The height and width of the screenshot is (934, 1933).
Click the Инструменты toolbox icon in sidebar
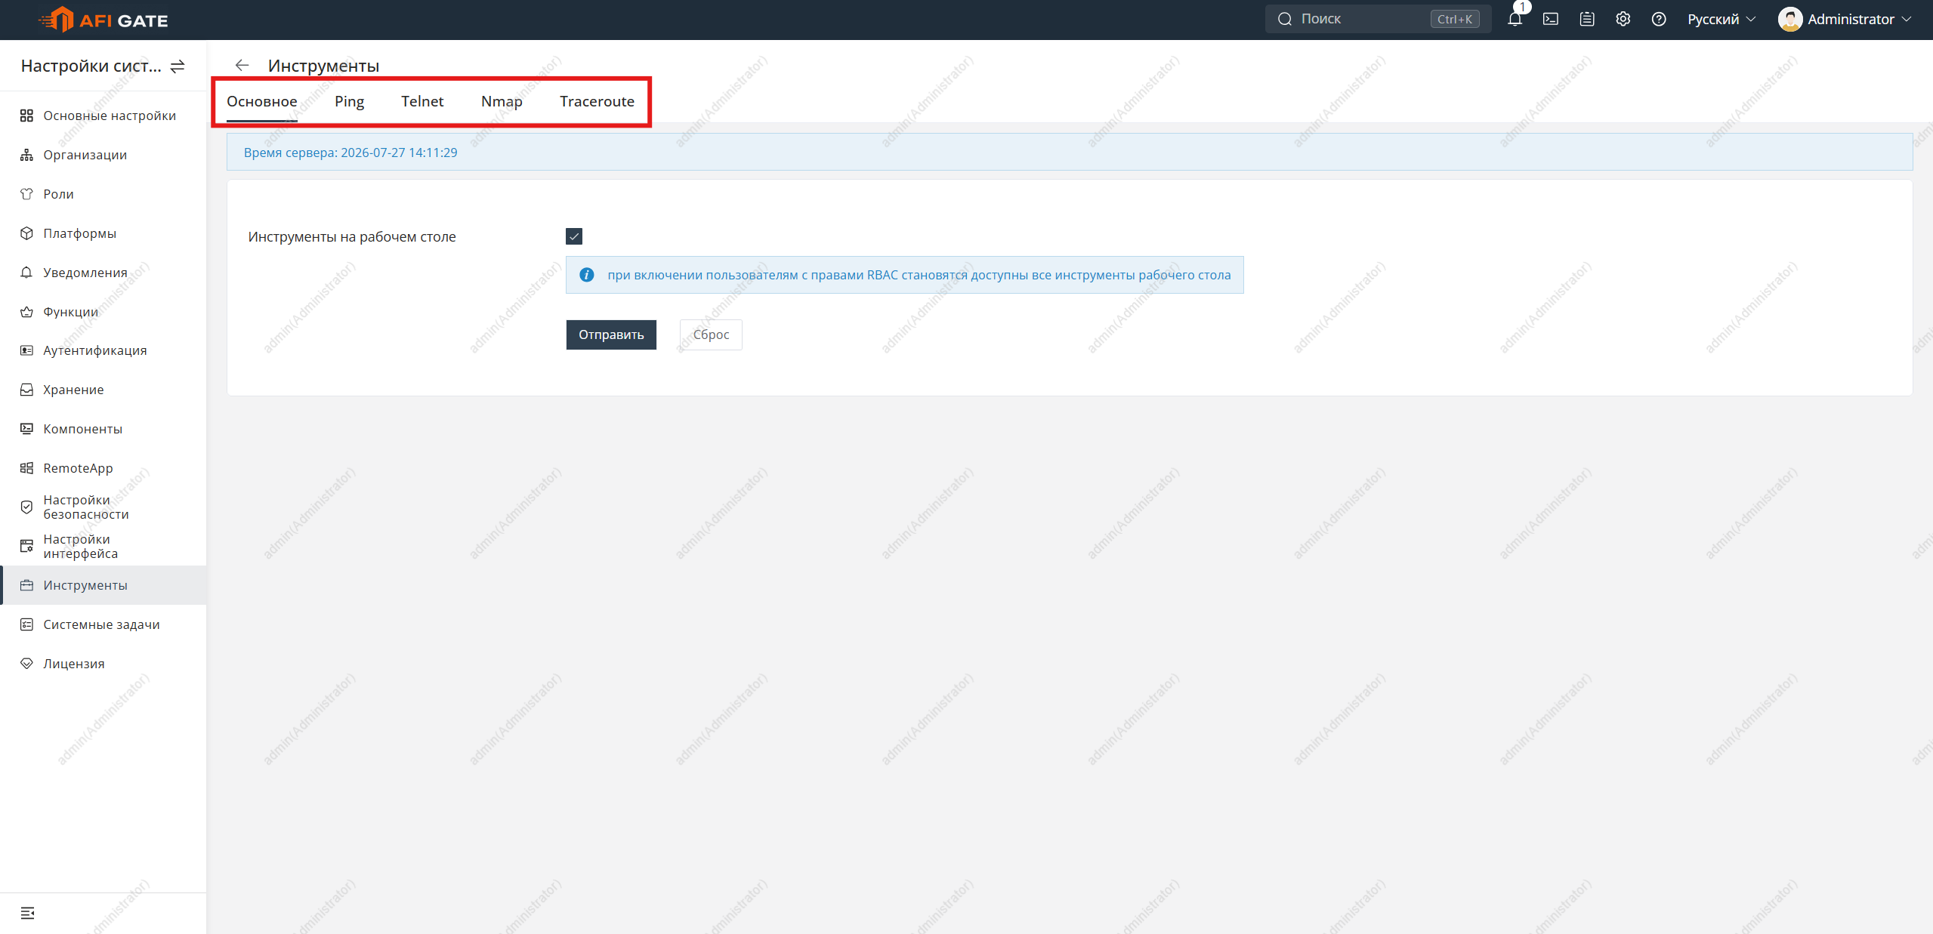26,585
